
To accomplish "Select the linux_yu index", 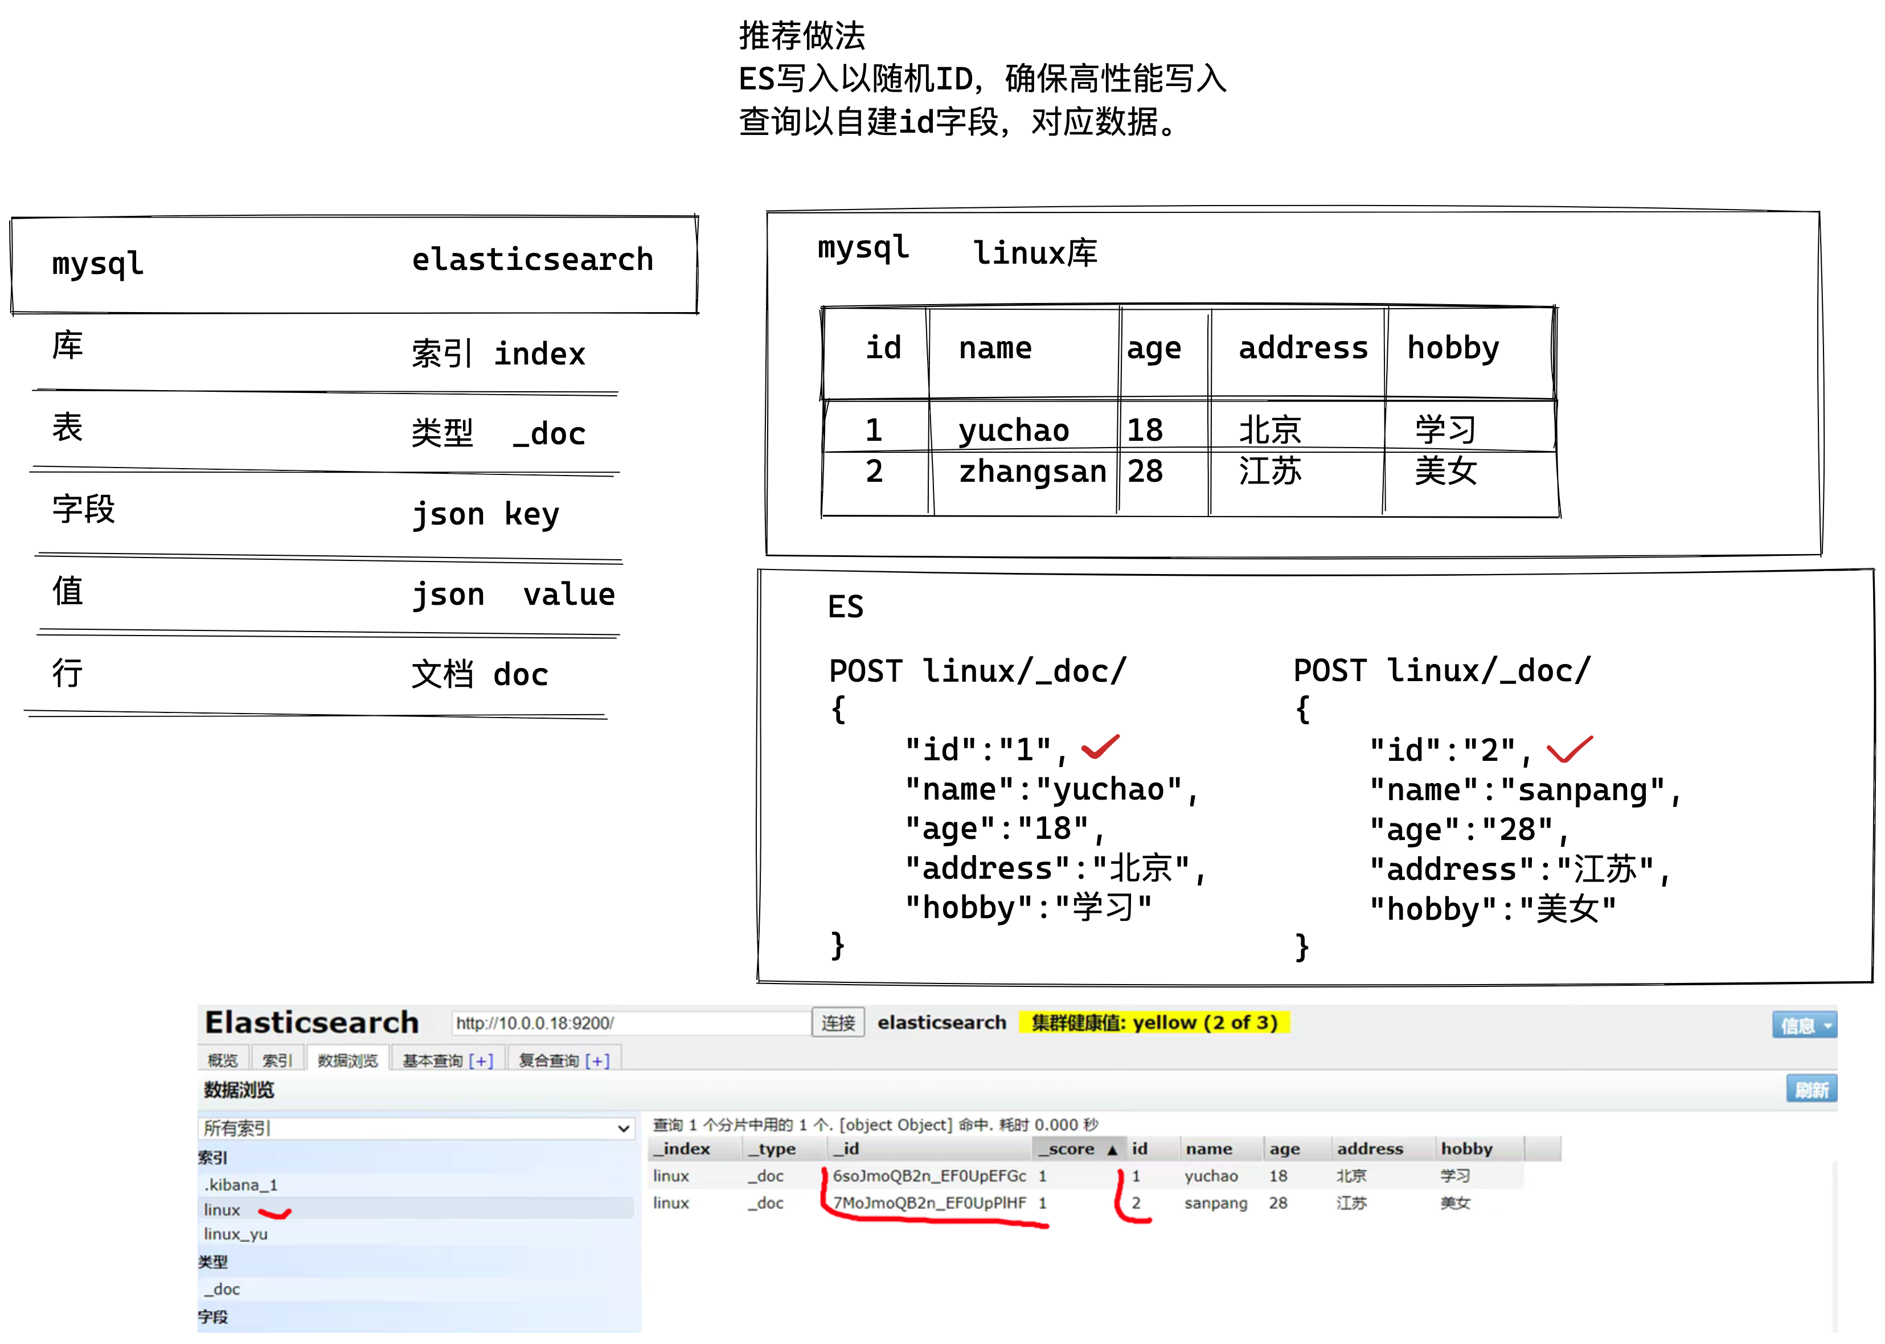I will pyautogui.click(x=236, y=1234).
